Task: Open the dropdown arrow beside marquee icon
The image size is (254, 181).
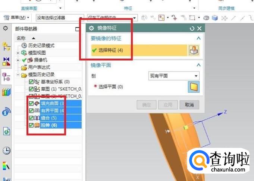Action: 199,17
